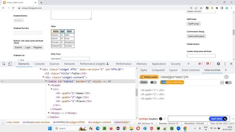Switch to the Sources tab
The image size is (235, 132).
[x=54, y=64]
